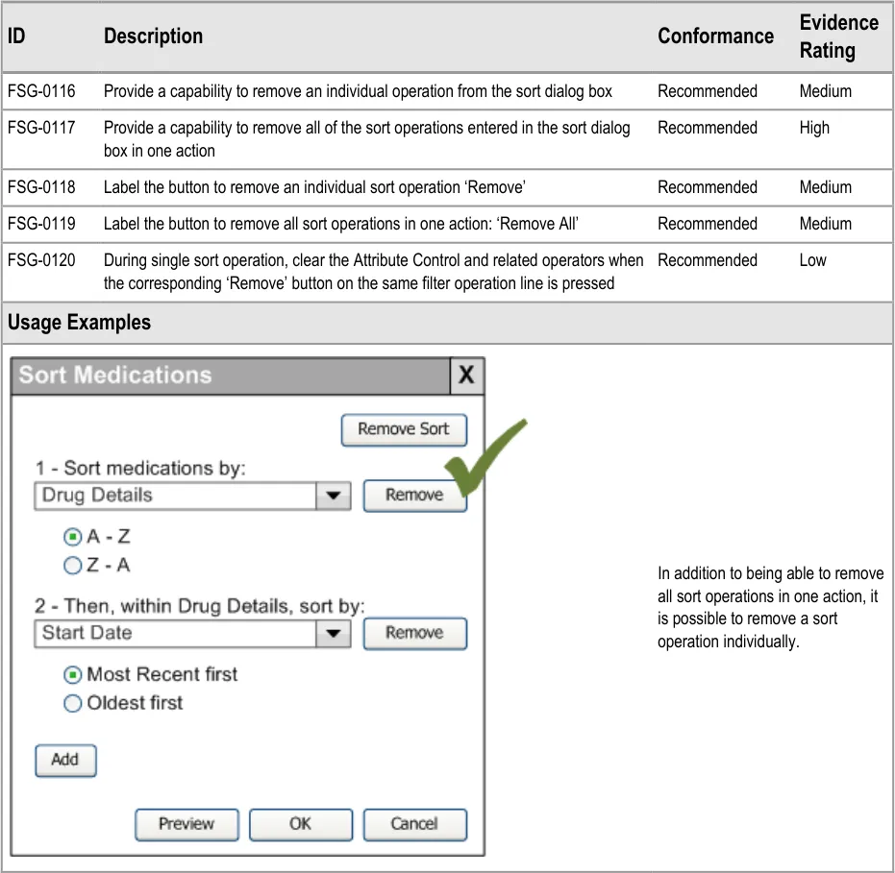Click the Remove Sort button

click(404, 429)
